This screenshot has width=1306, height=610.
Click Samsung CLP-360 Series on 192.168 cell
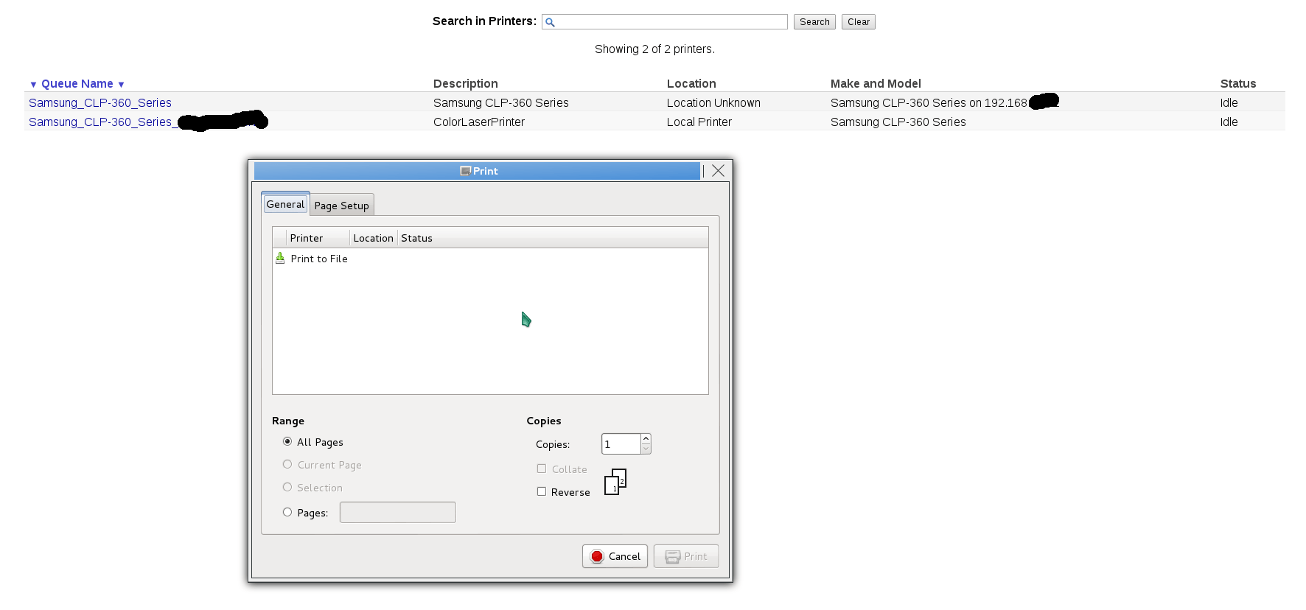coord(929,103)
